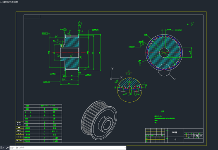Select the 3D isometric pulley view
Viewport: 218px width, 150px height.
(x=99, y=120)
